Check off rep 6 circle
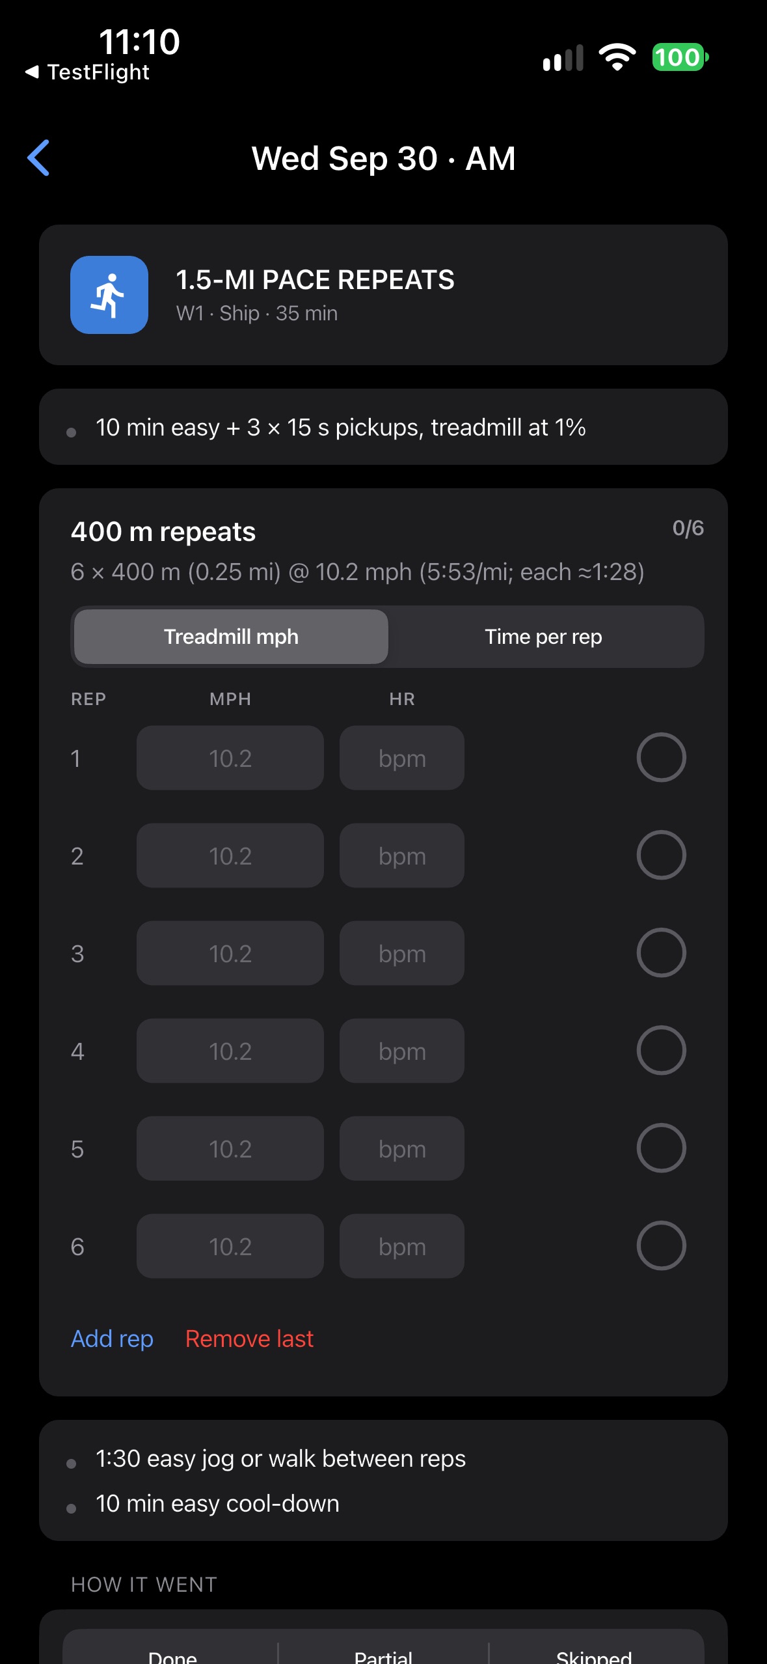This screenshot has width=767, height=1664. (661, 1245)
